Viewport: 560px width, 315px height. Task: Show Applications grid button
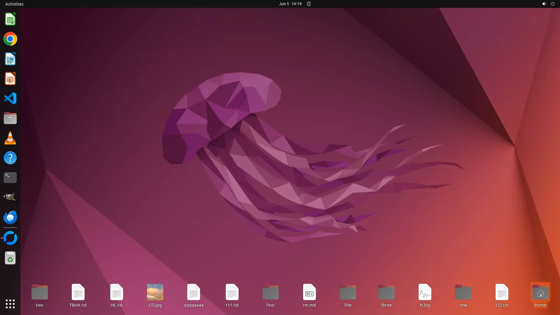[10, 304]
